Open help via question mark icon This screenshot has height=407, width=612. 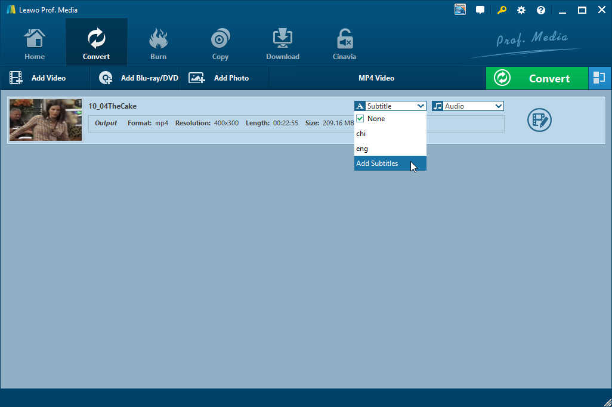tap(540, 10)
